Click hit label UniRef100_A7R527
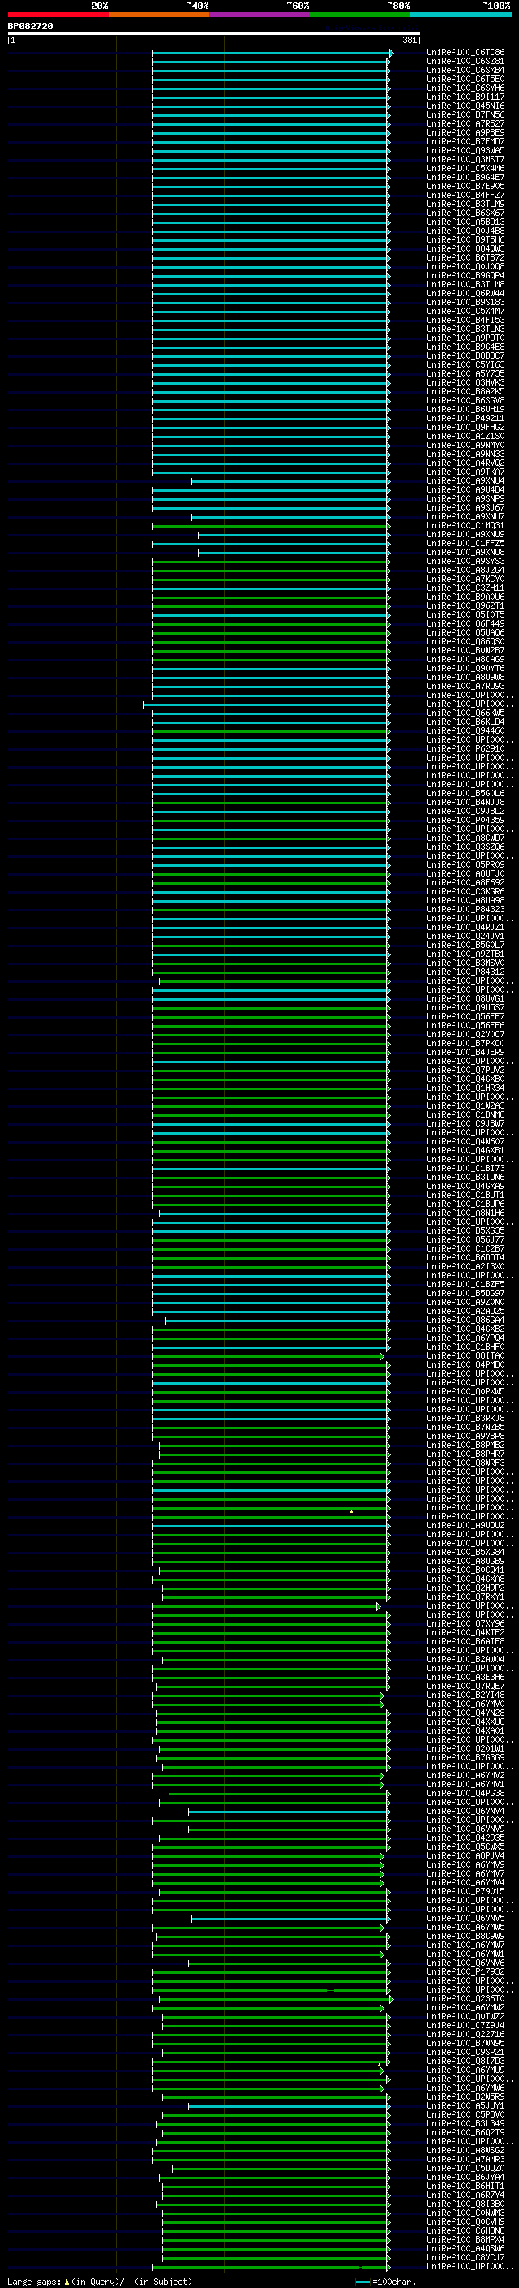 coord(465,124)
